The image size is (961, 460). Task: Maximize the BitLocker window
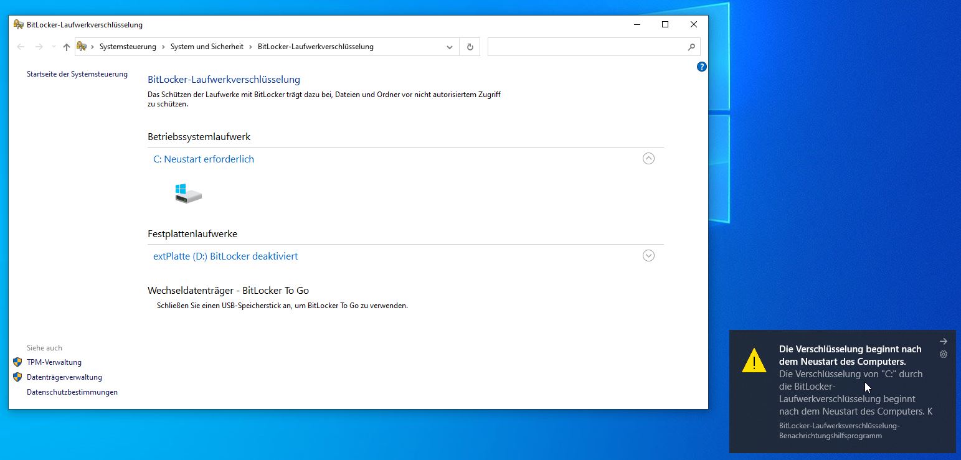click(x=665, y=25)
